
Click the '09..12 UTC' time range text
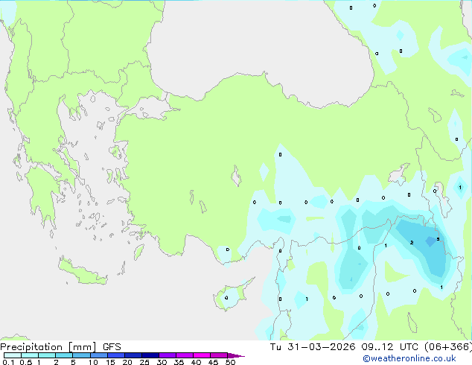390,347
